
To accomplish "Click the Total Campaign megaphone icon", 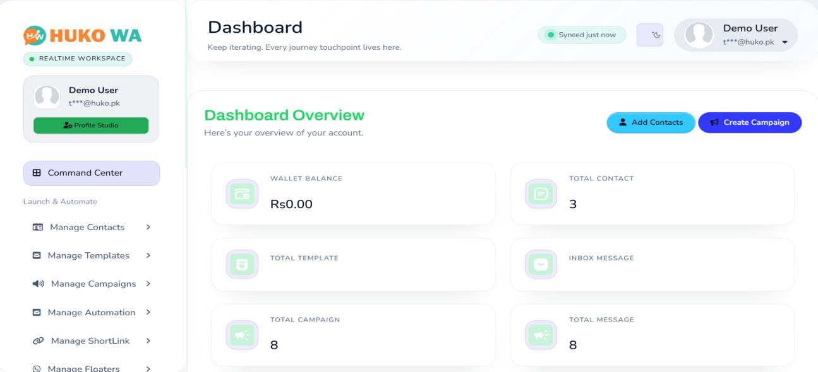I will tap(242, 335).
